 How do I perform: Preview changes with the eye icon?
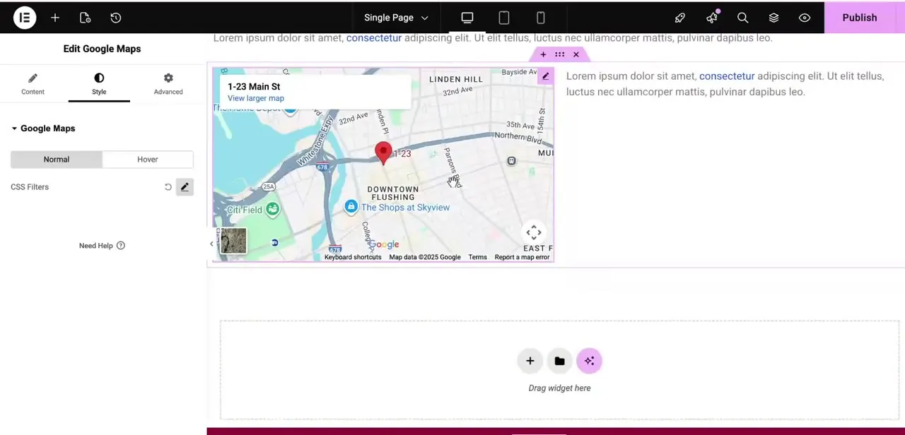point(805,18)
